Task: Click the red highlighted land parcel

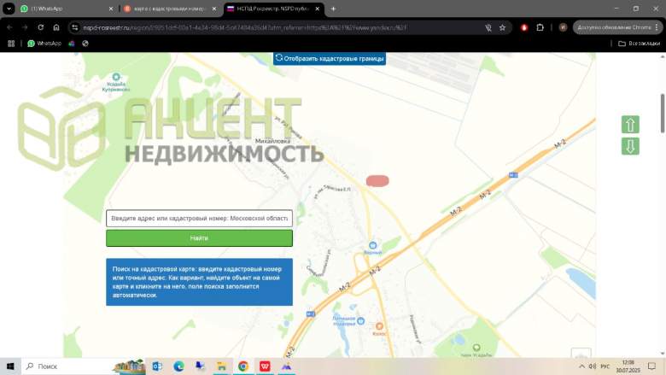Action: (377, 181)
